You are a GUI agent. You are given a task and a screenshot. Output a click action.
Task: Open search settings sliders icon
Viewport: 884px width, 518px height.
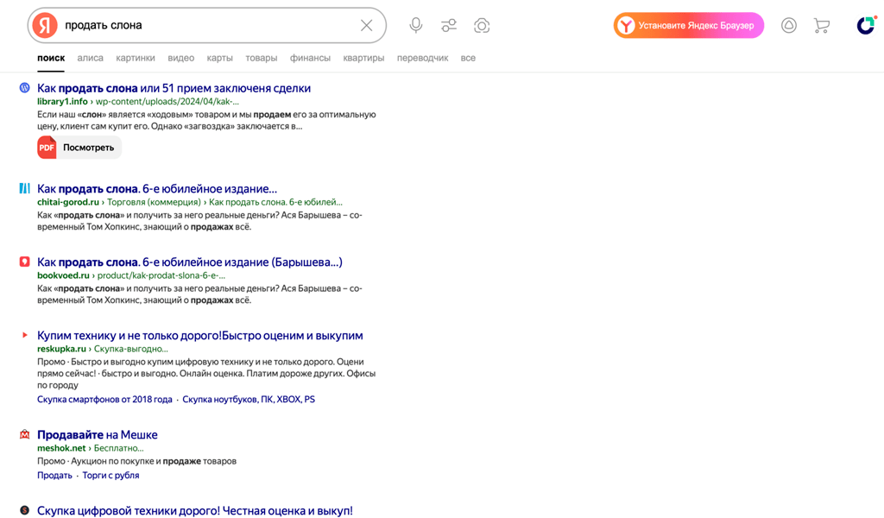449,25
